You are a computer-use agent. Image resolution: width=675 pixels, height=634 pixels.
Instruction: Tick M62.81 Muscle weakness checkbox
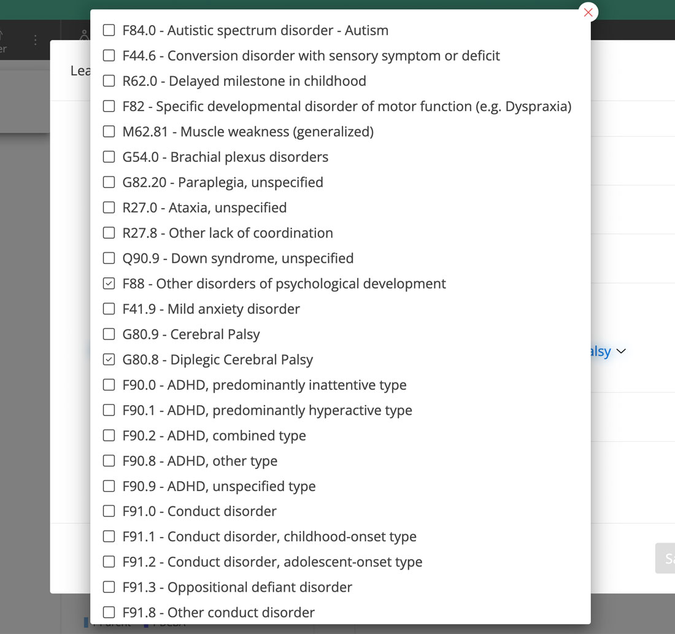(x=109, y=131)
